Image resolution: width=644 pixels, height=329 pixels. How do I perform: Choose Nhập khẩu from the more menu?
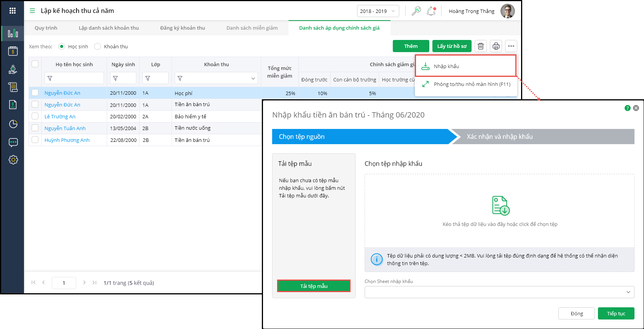coord(465,66)
